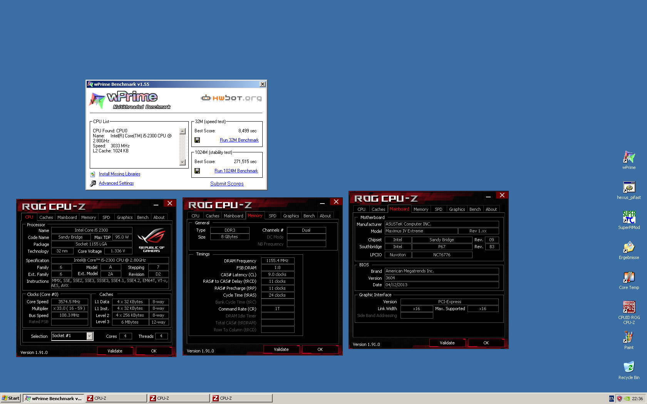
Task: Select Mainboard tab in CPU-Z Memory window
Action: point(233,216)
